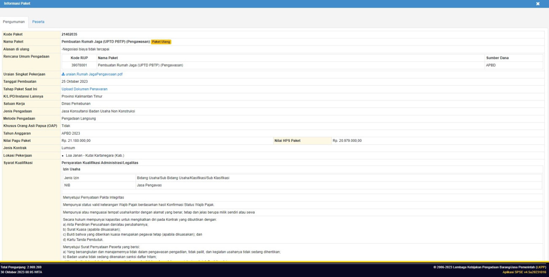Open the LKPP link in footer
This screenshot has width=549, height=277.
(x=541, y=267)
